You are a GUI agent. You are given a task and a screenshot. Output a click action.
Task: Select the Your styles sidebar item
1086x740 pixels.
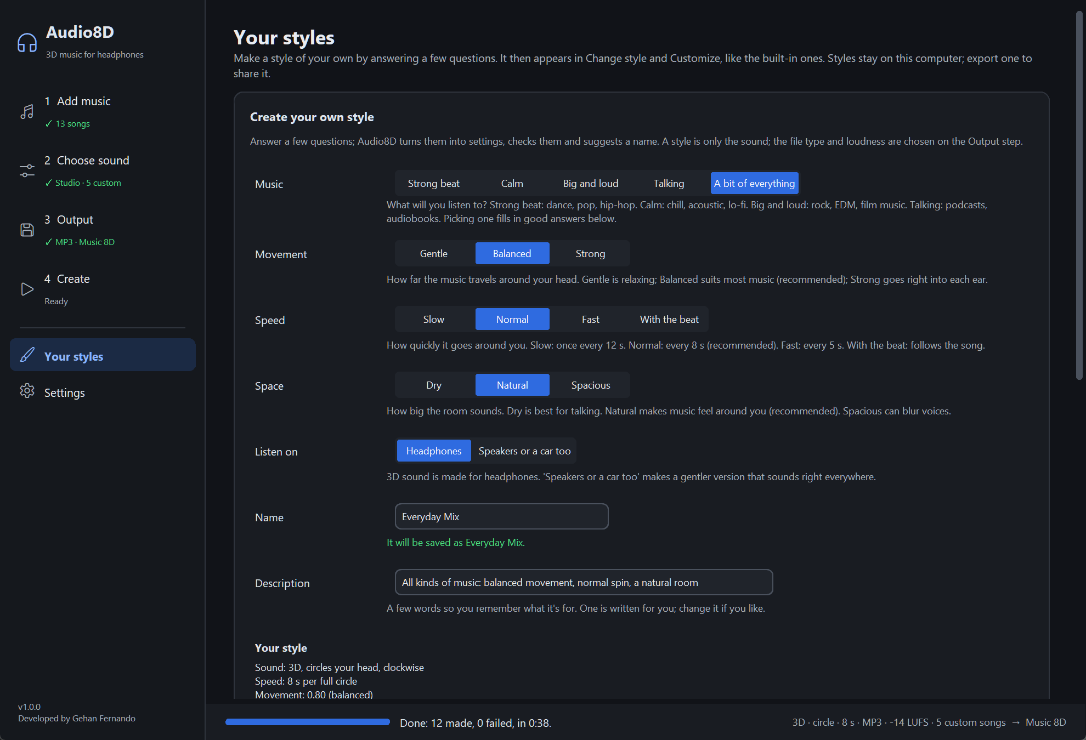point(103,355)
